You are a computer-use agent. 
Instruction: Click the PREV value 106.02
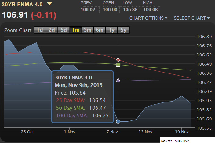coord(88,9)
